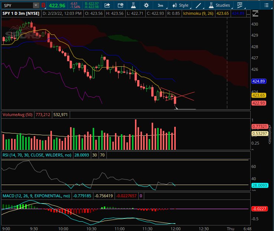
Task: Click the yellow Ichimoku value 423.65 in header
Action: coord(222,13)
